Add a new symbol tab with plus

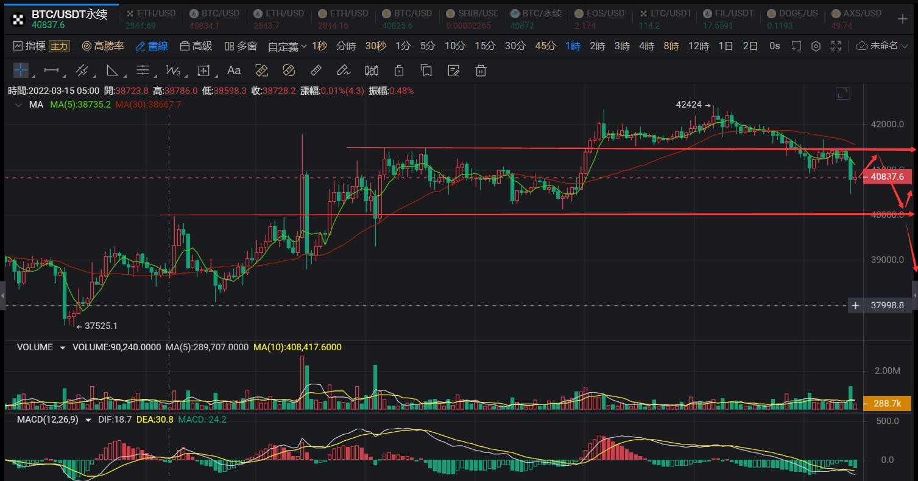point(903,19)
